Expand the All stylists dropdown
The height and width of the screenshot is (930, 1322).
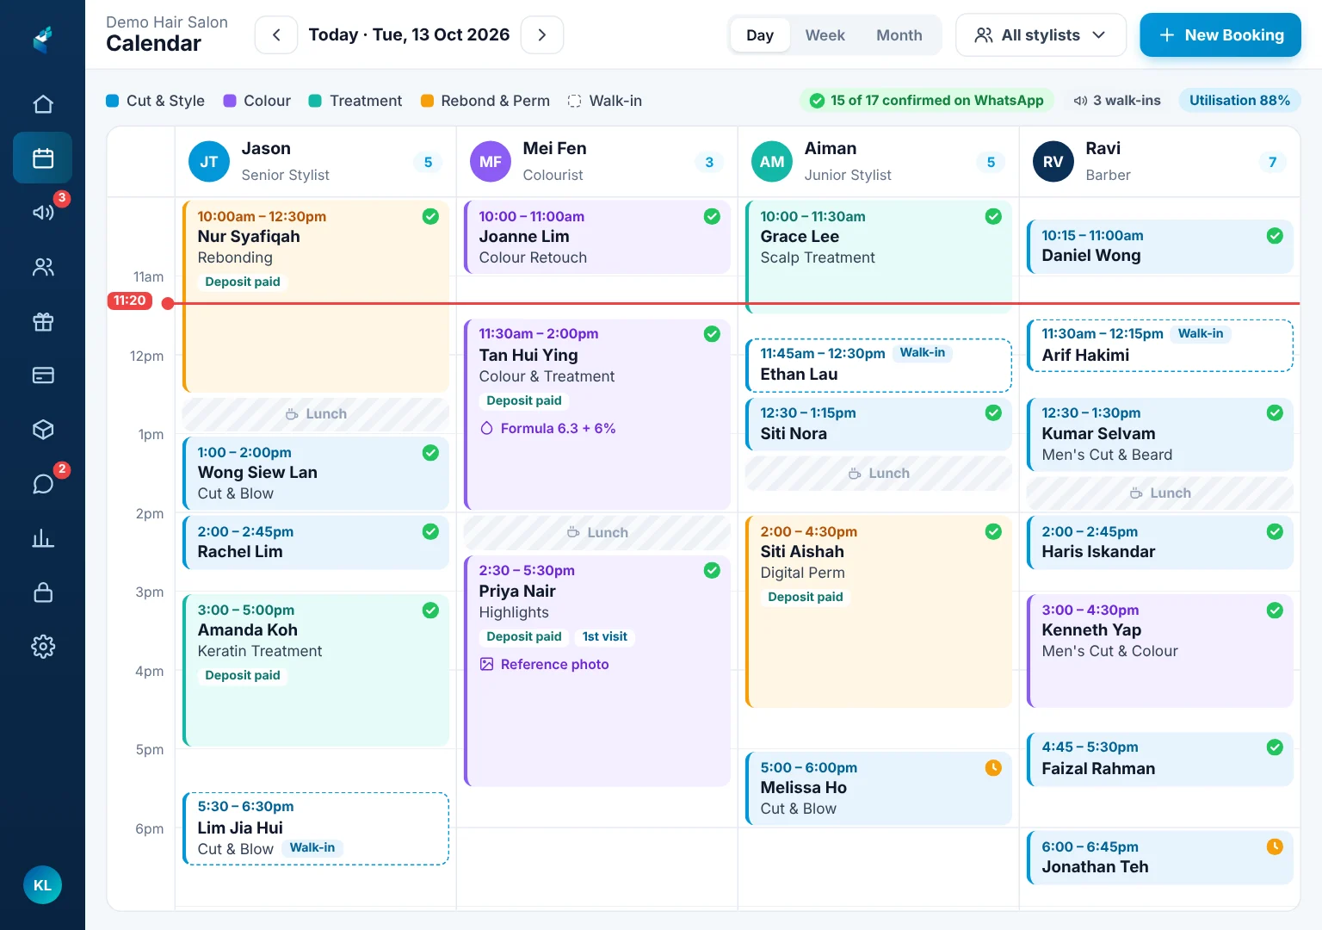tap(1041, 35)
